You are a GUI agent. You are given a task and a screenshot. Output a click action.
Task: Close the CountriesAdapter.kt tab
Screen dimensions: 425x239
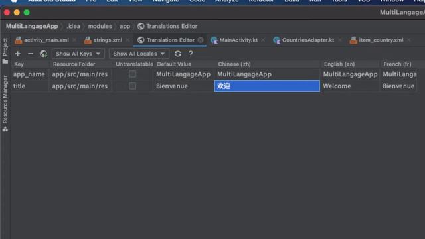click(x=339, y=40)
